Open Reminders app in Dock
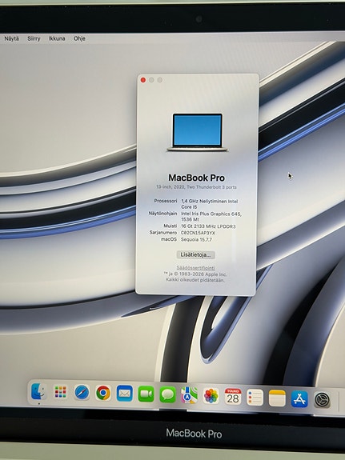This screenshot has height=460, width=345. click(x=255, y=398)
